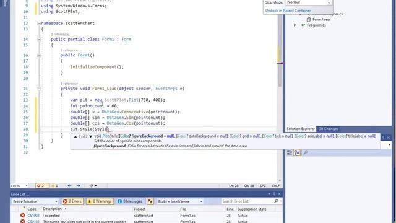Viewport: 396px width, 223px height.
Task: Click the warning count indicator showing 0
Action: 55,186
